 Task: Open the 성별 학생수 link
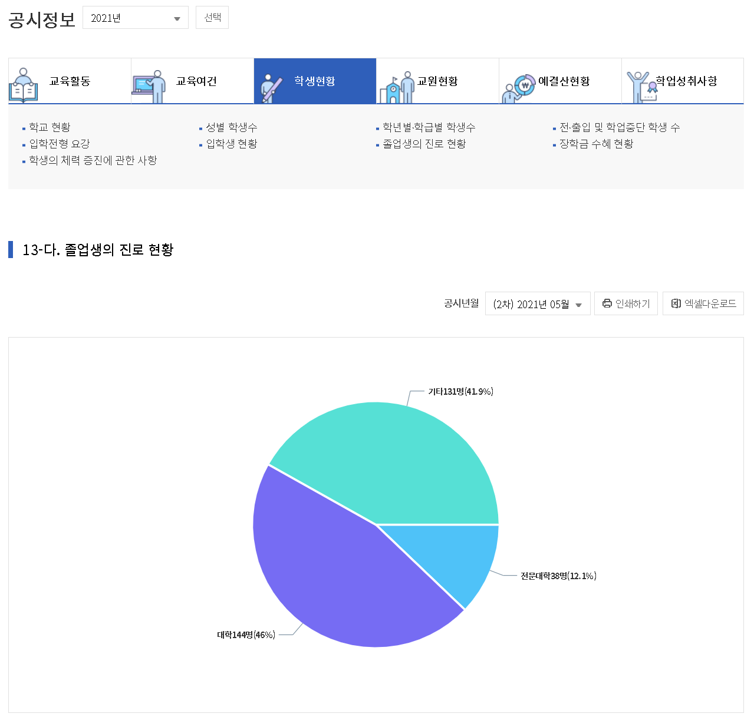point(232,127)
